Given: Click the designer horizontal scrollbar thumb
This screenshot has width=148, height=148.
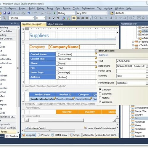Looking at the screenshot, I should [x=61, y=120].
